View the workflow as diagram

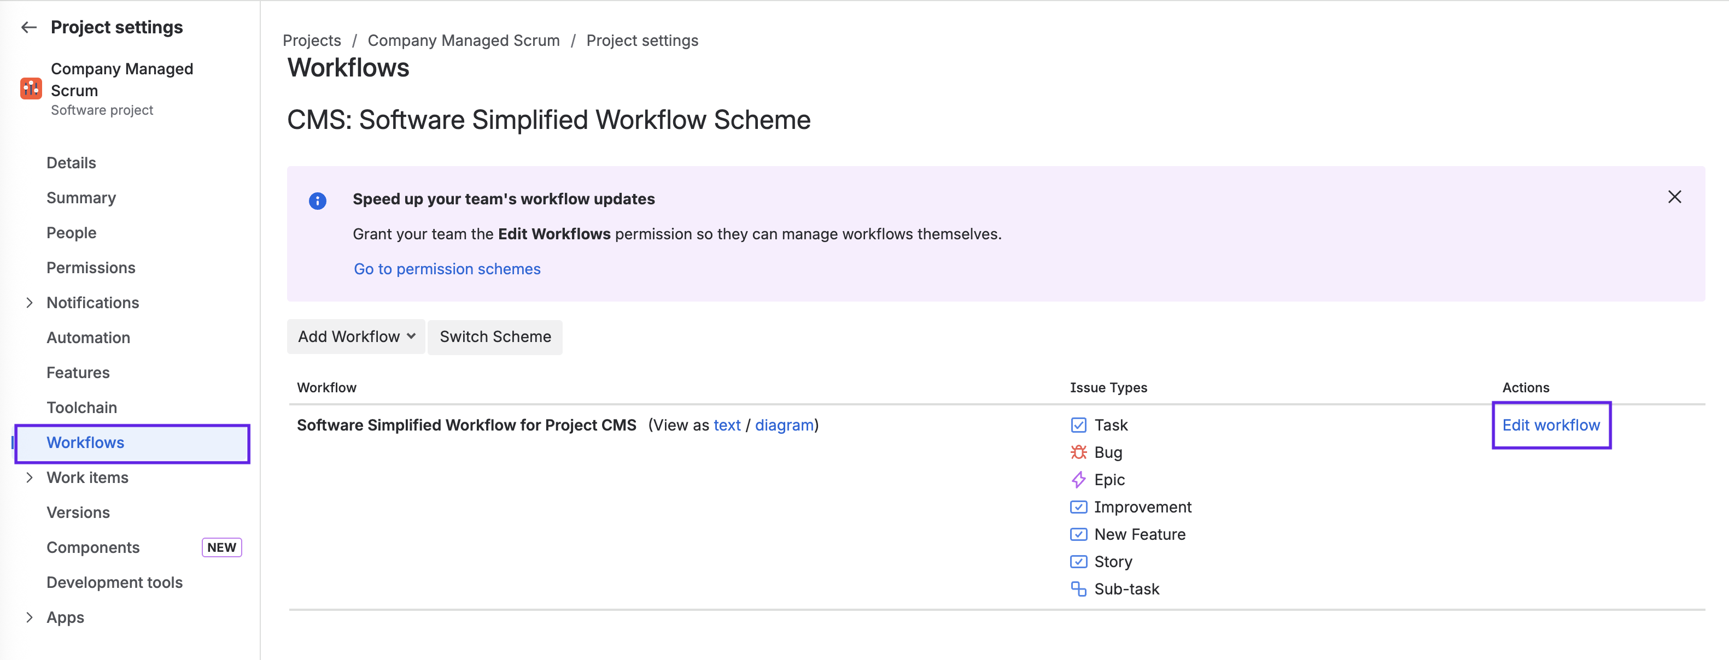pos(783,425)
